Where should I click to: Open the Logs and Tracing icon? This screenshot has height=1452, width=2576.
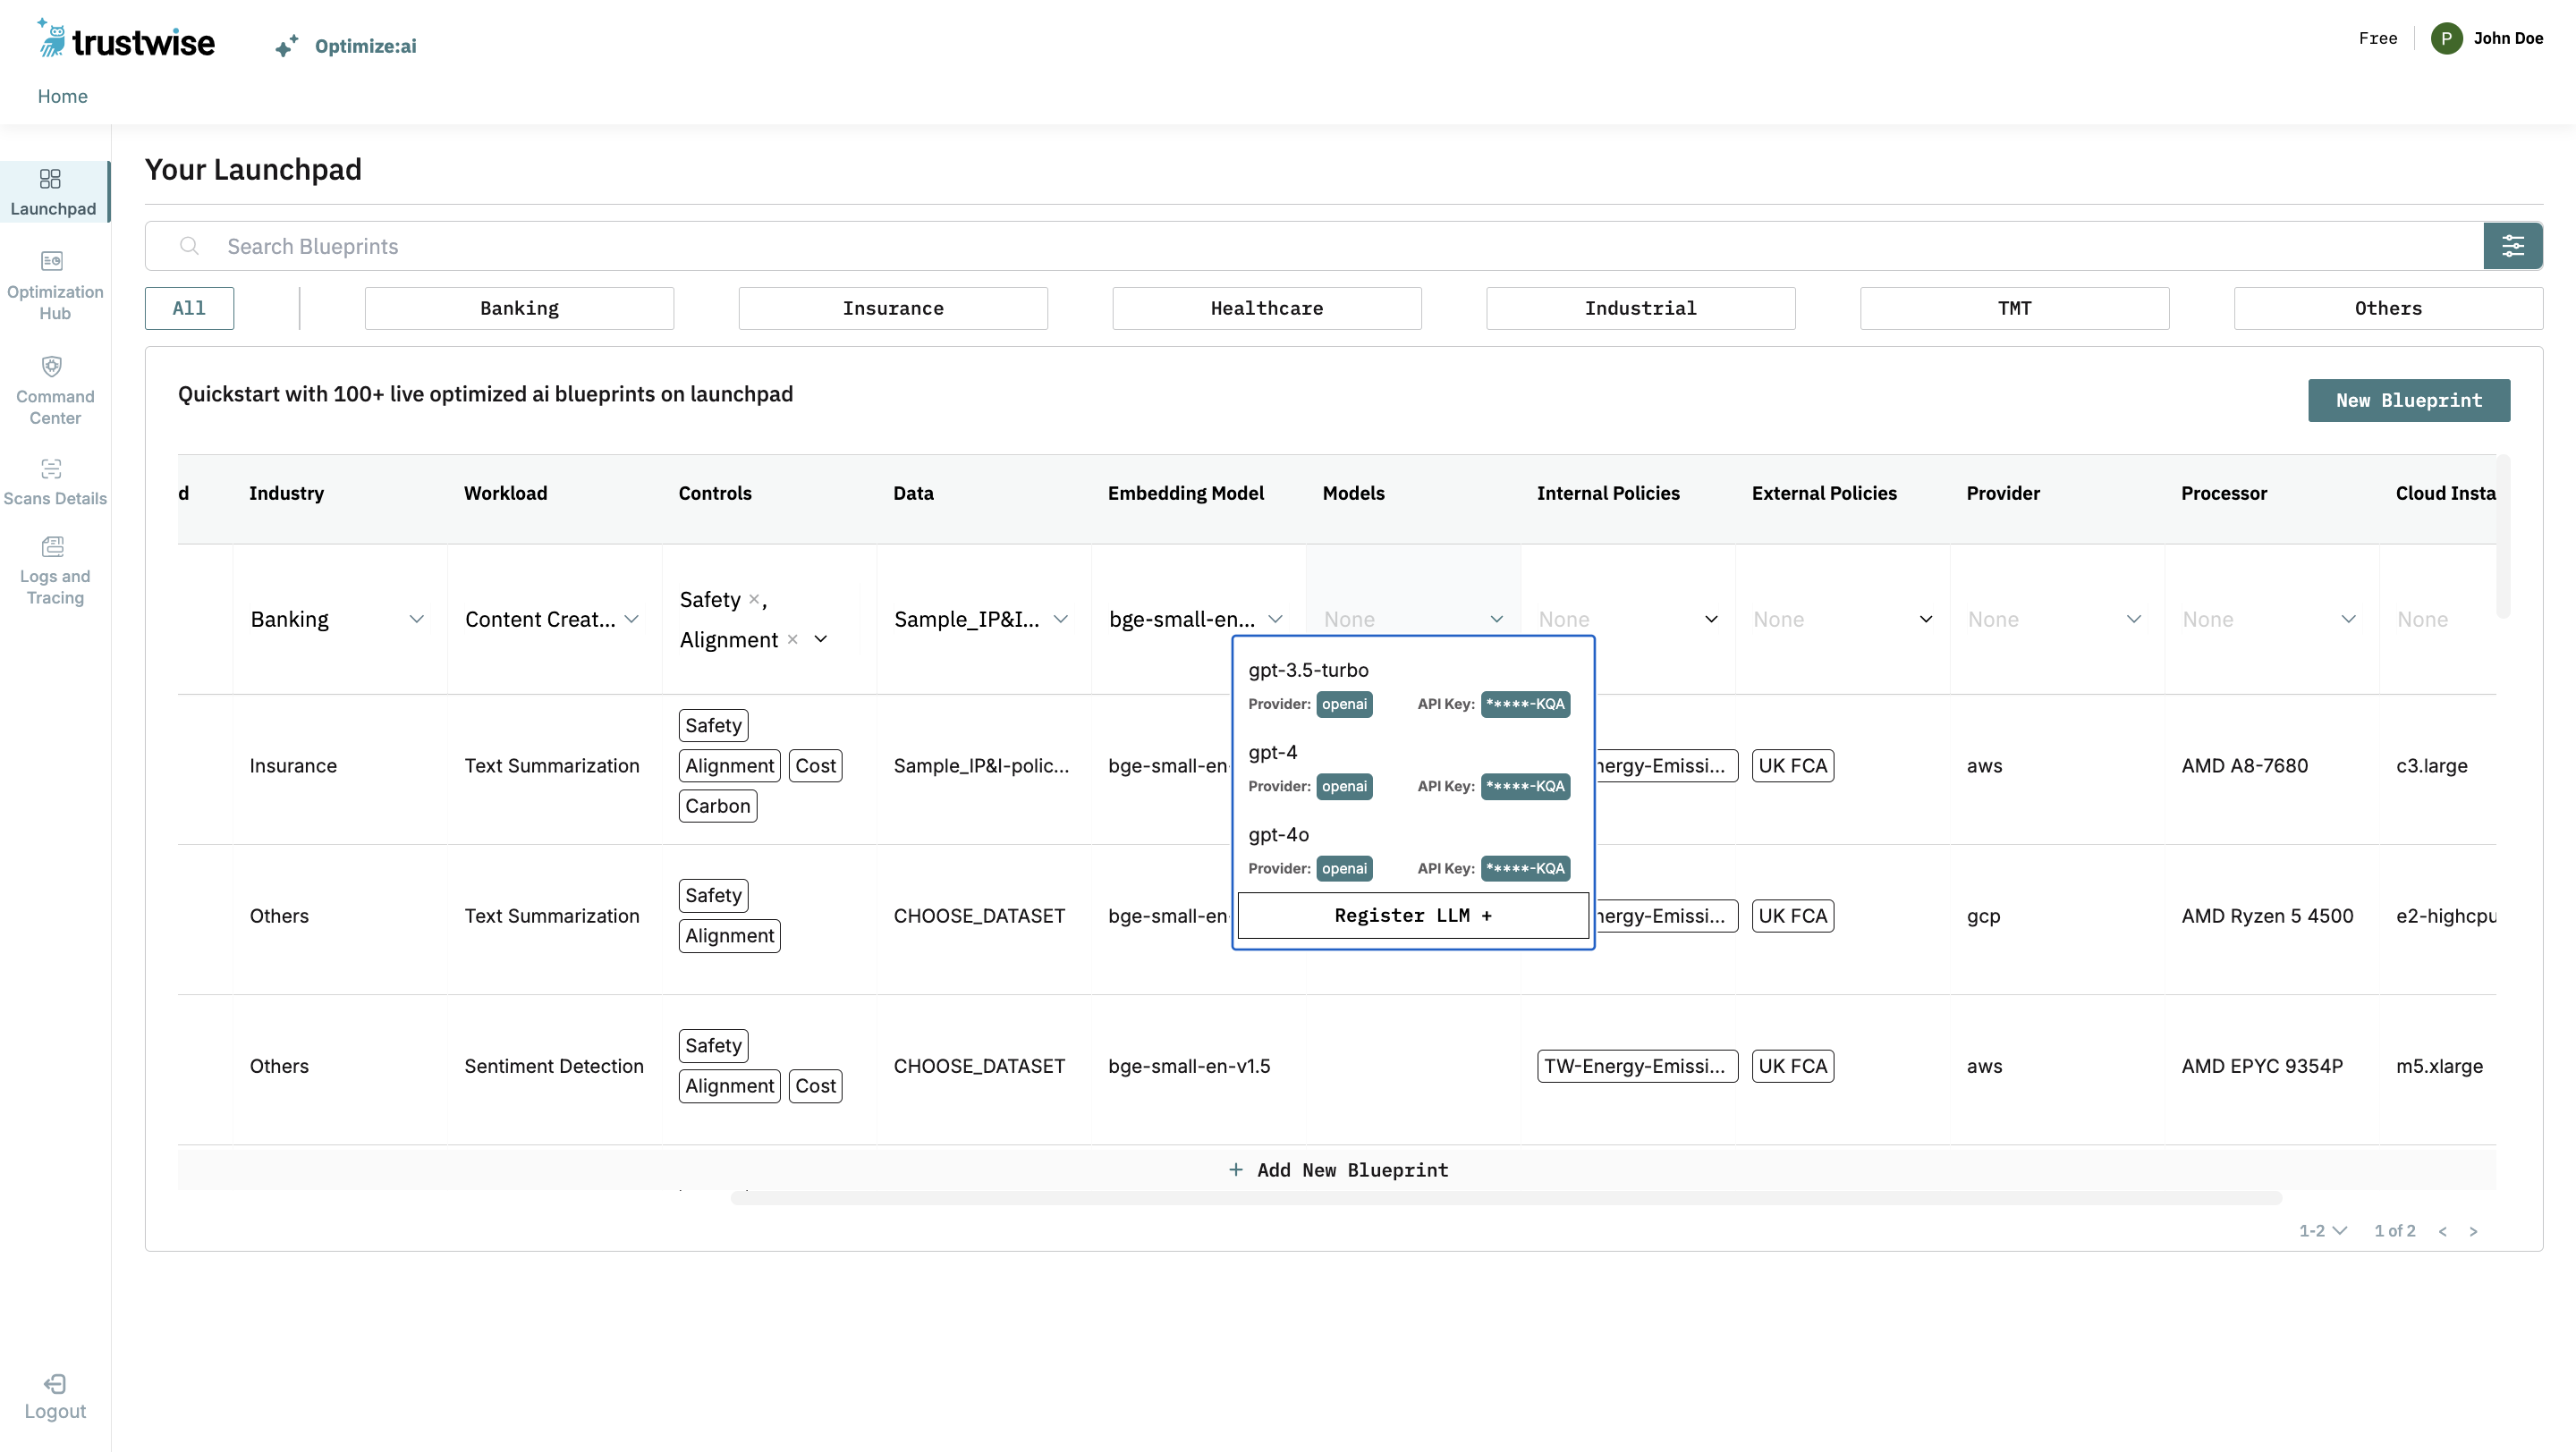(53, 546)
